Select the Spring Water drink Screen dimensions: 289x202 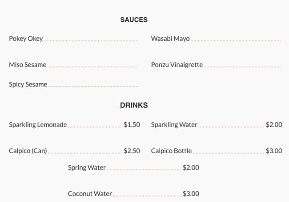click(87, 167)
